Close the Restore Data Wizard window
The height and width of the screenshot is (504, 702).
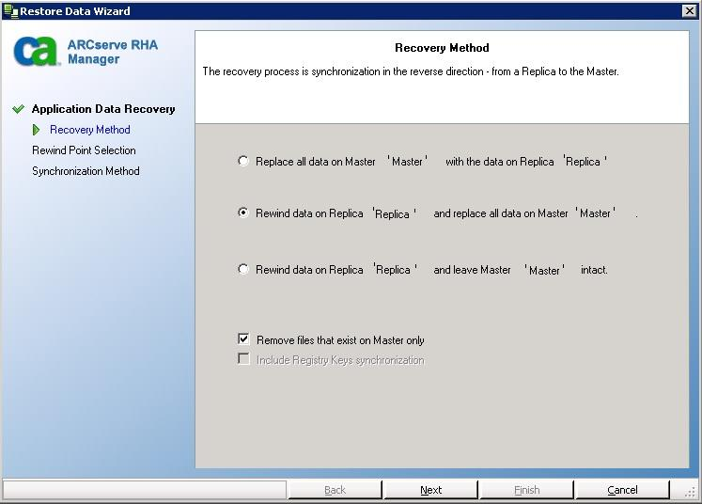(x=690, y=10)
